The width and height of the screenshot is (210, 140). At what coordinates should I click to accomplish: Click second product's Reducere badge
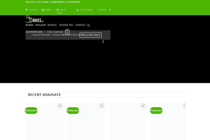tap(73, 111)
